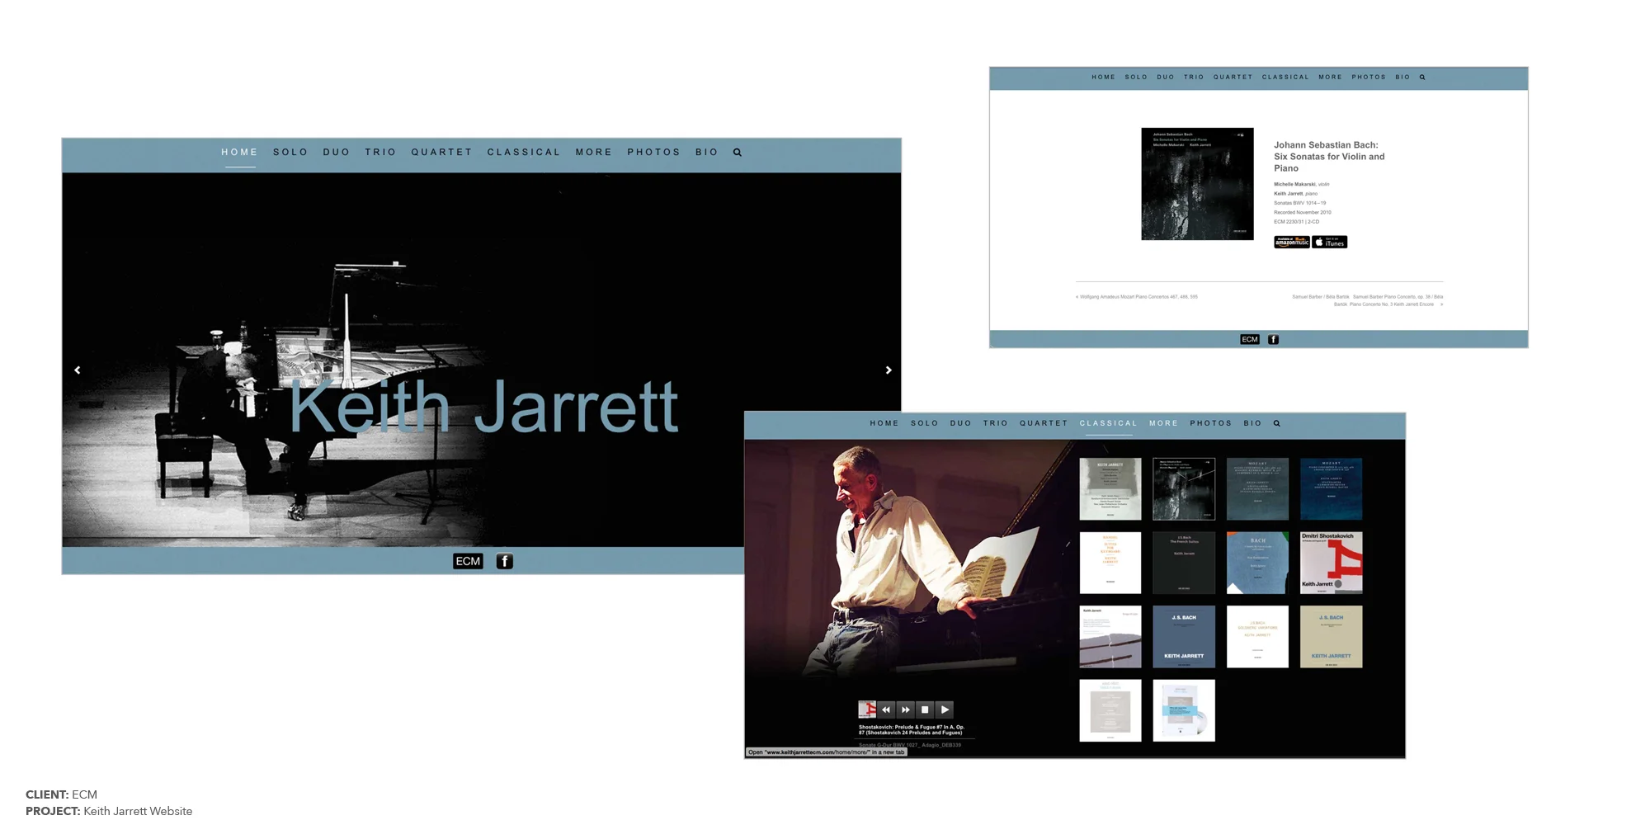Open the Arvo Pärt Tabula Rasa album cover
This screenshot has width=1650, height=825.
[x=1110, y=710]
